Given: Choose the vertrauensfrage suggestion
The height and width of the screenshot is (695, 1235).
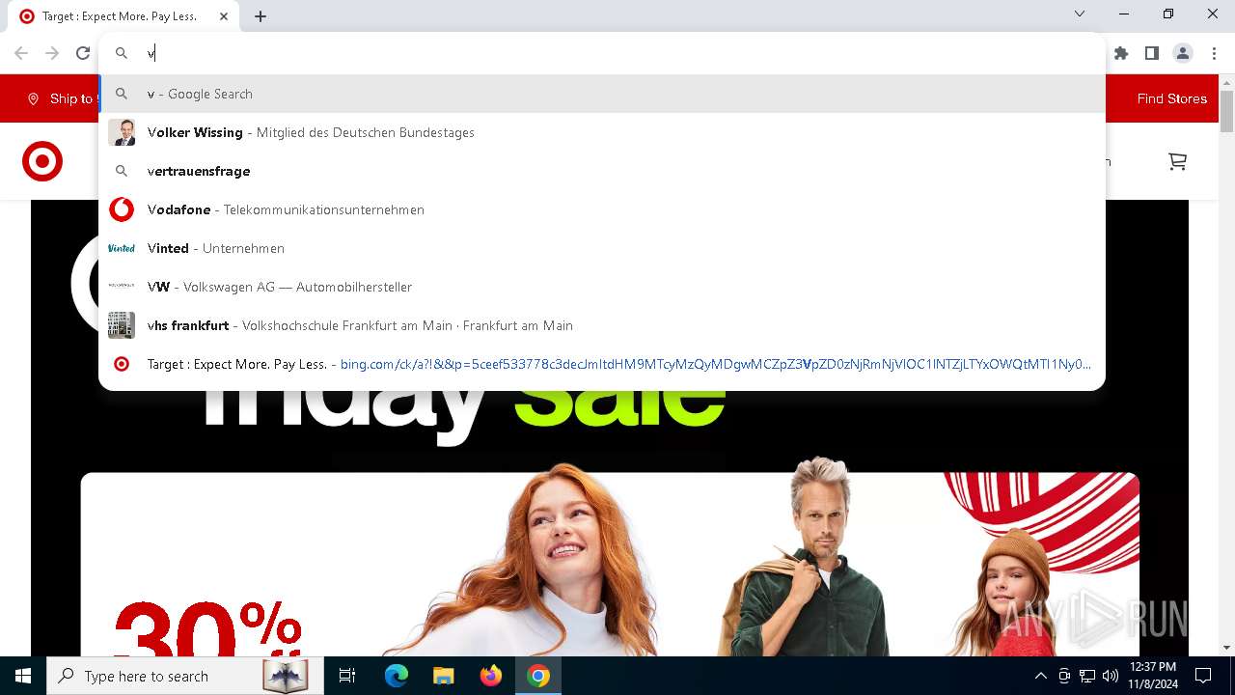Looking at the screenshot, I should tap(602, 171).
